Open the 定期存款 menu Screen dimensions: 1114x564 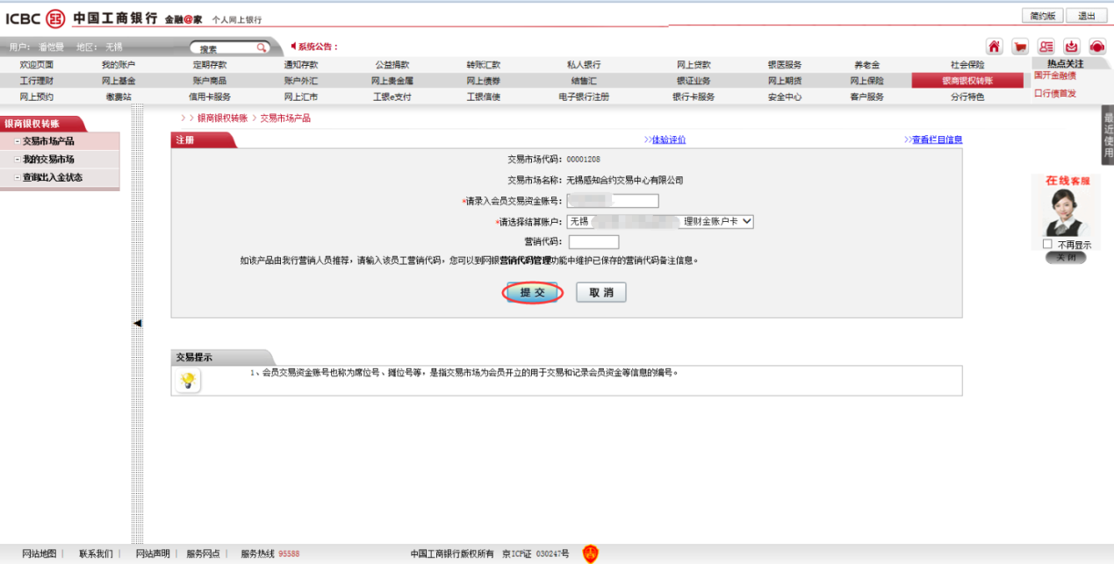point(210,65)
